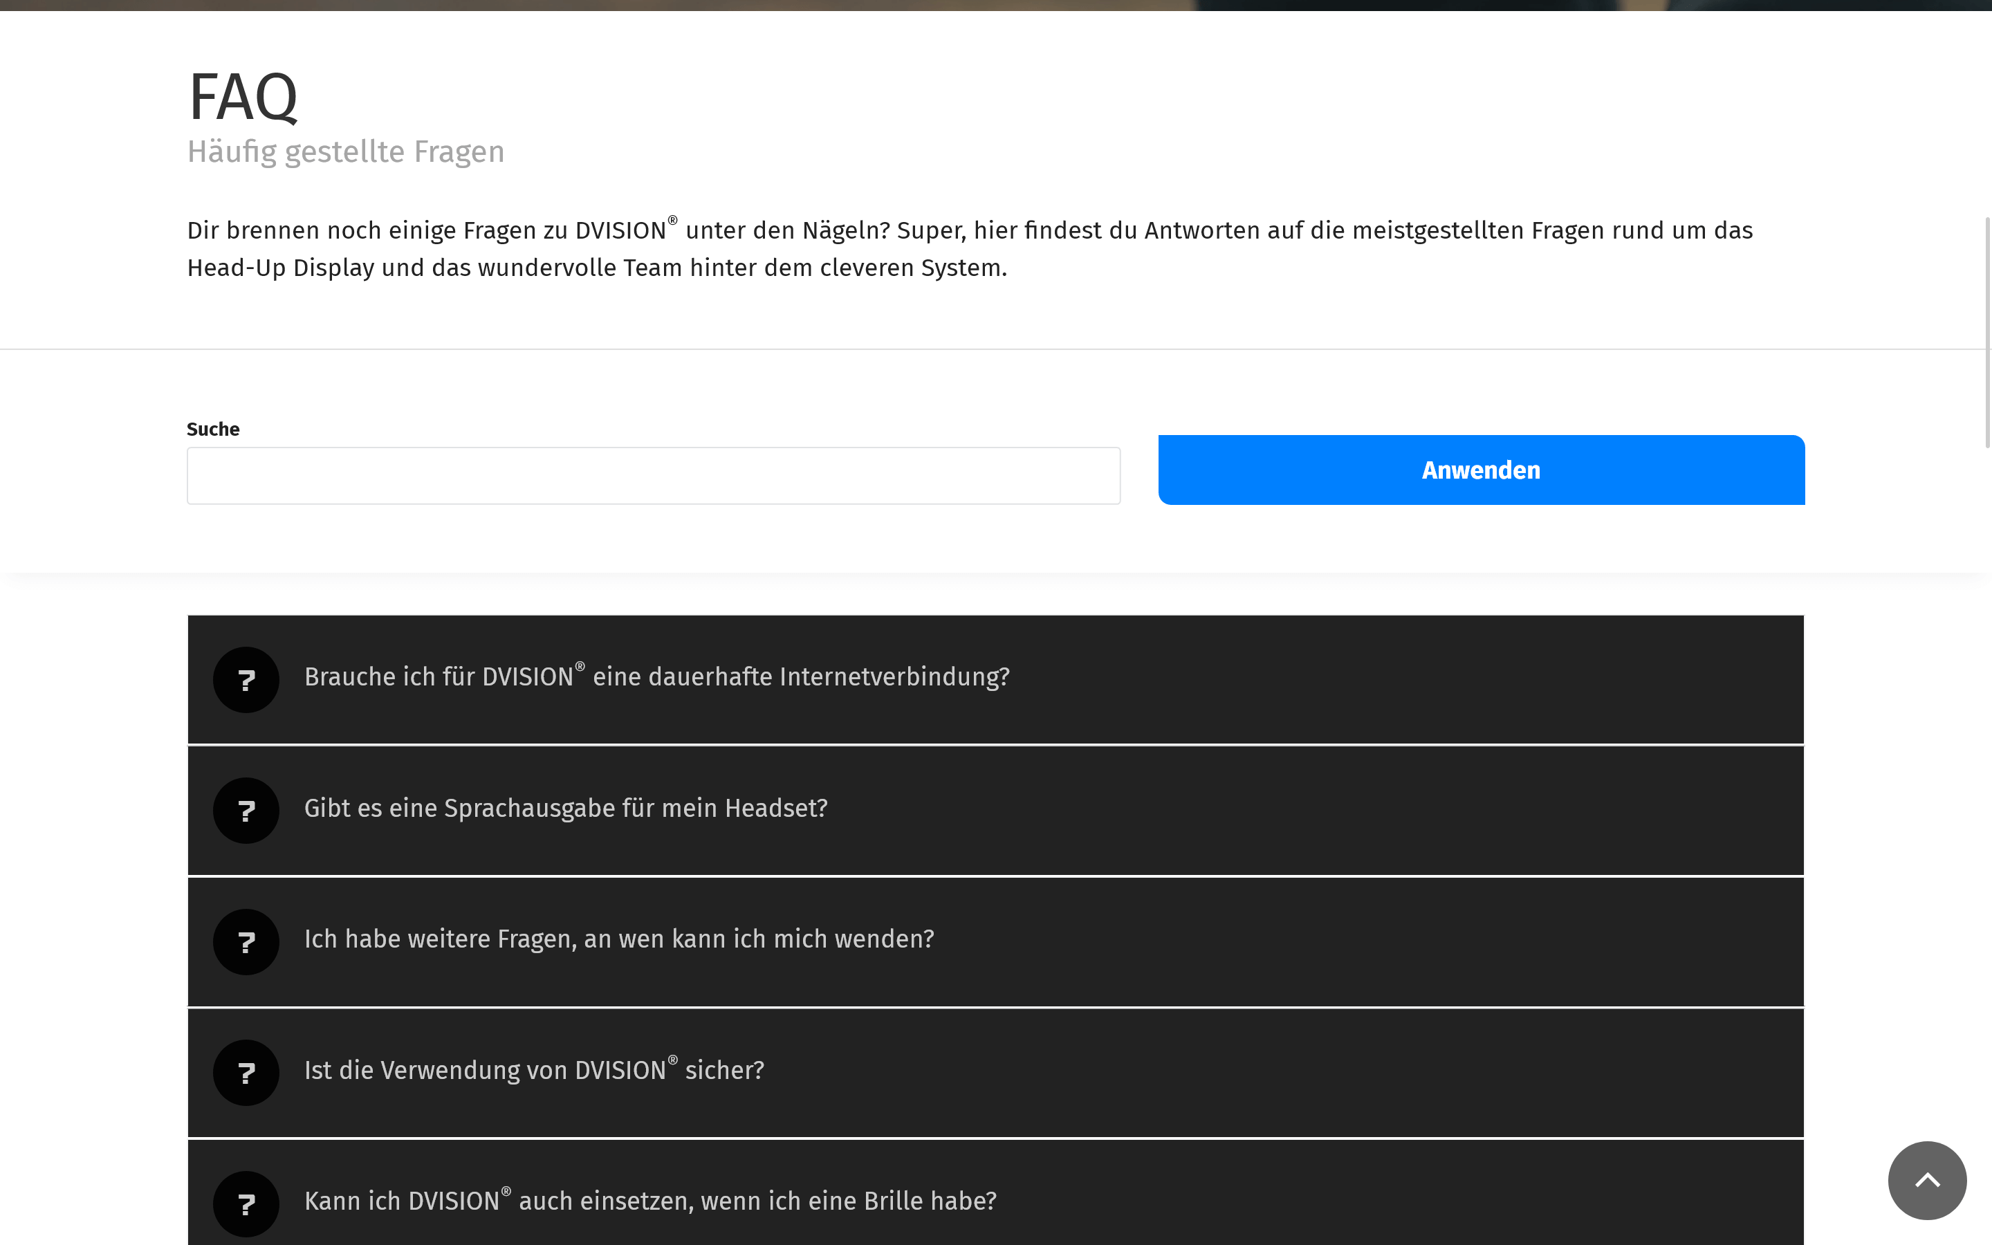
Task: Click the intro paragraph starting 'Dir brennen noch'
Action: (x=970, y=248)
